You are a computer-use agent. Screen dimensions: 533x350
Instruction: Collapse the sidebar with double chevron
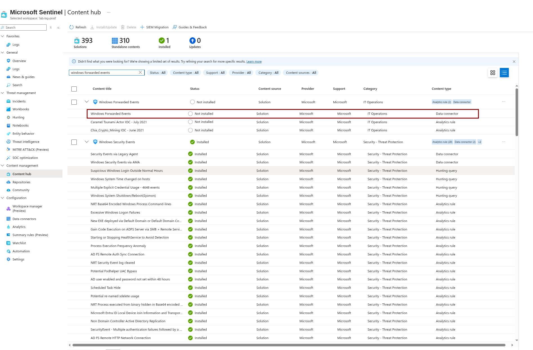[x=58, y=28]
